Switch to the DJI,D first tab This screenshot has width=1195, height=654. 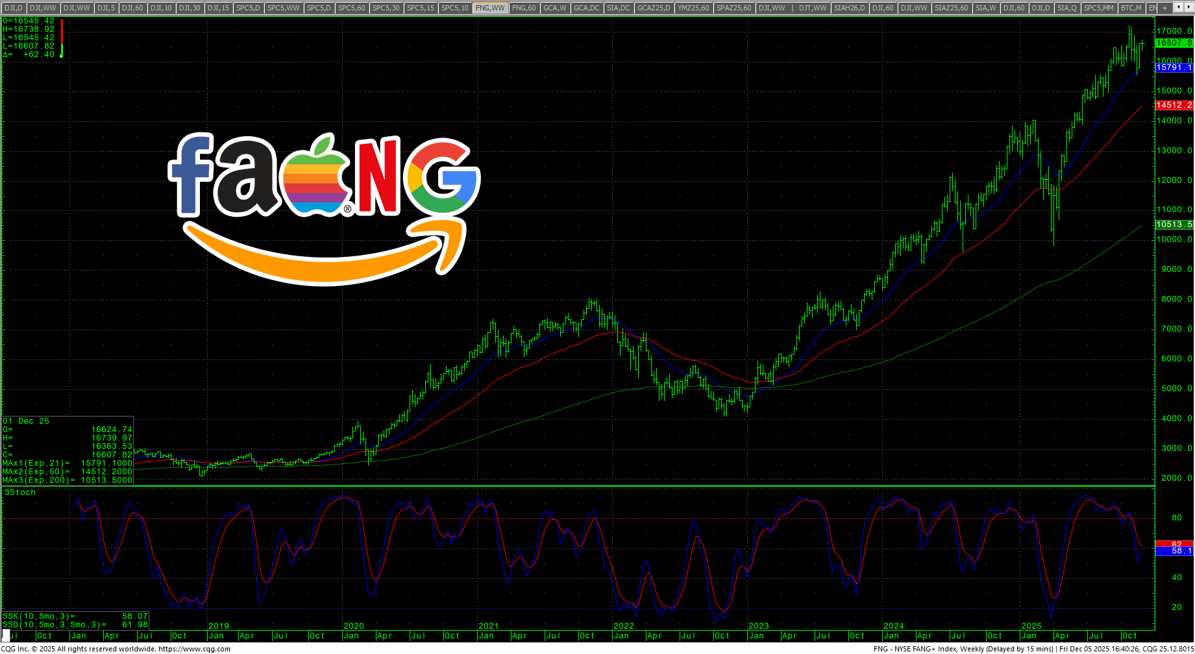click(14, 8)
